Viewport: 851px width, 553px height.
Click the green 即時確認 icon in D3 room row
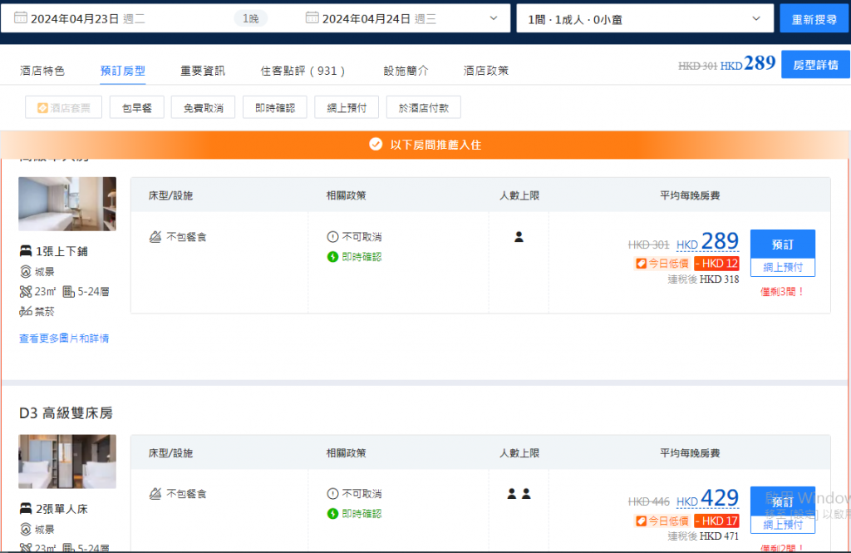332,513
